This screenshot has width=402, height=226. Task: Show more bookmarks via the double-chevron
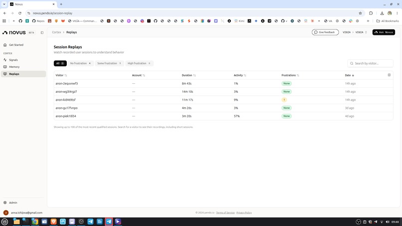point(368,21)
